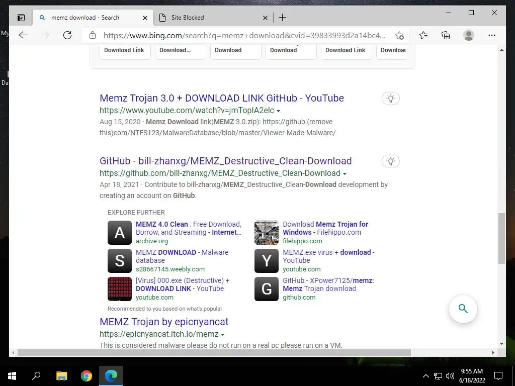
Task: Click the github.com/bill-zhanxg green URL text
Action: (220, 173)
